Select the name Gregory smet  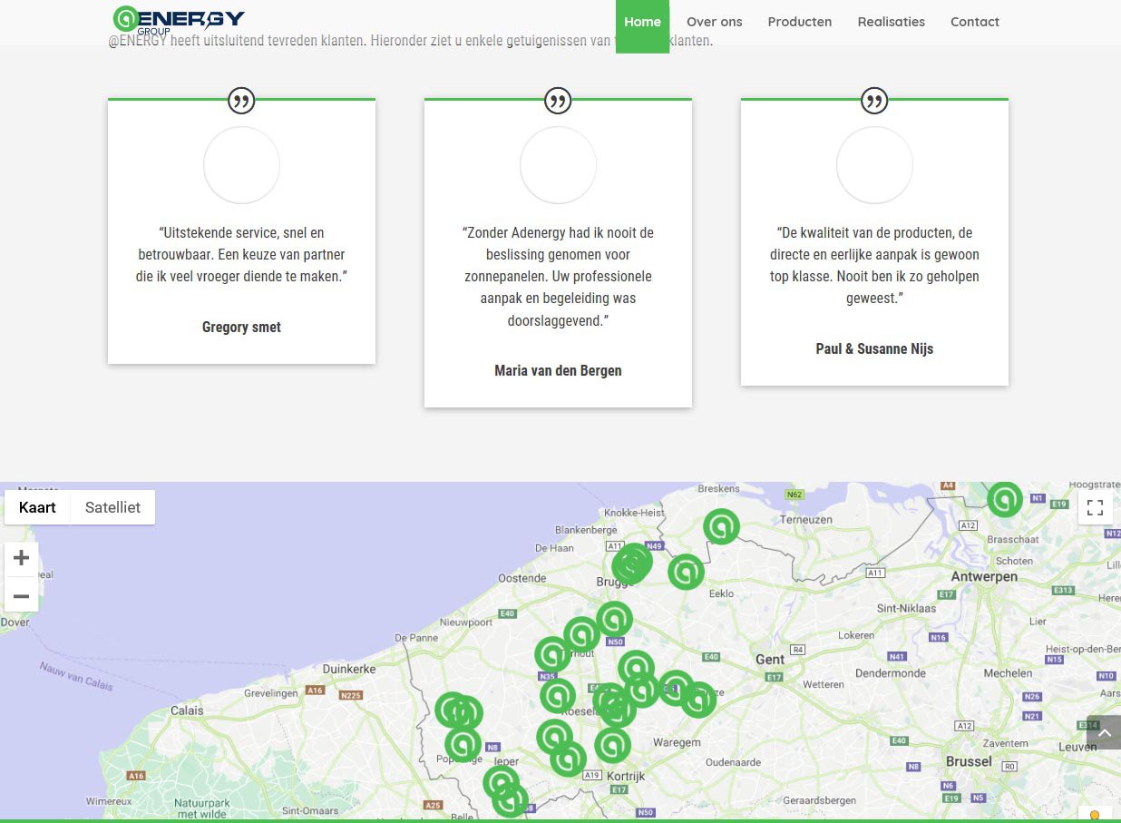(x=241, y=328)
